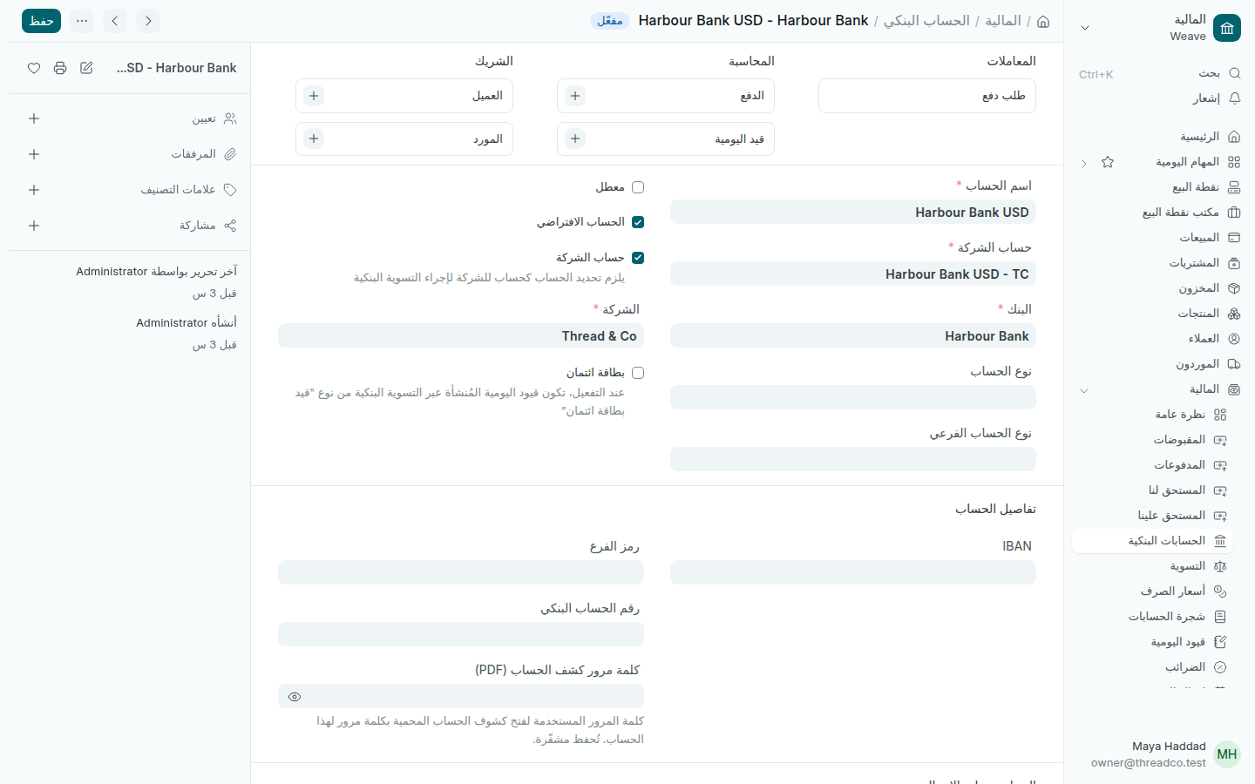The width and height of the screenshot is (1255, 784).
Task: Open شجرة الحسابات in sidebar
Action: coord(1152,617)
